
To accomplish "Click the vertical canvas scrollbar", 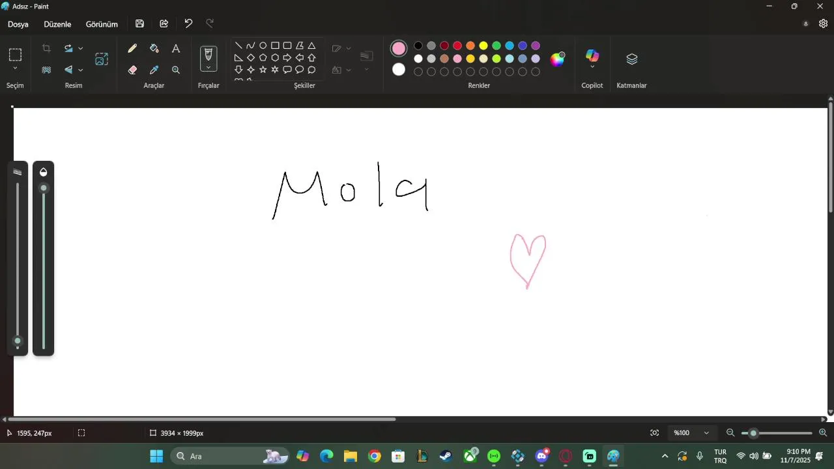I will (831, 157).
